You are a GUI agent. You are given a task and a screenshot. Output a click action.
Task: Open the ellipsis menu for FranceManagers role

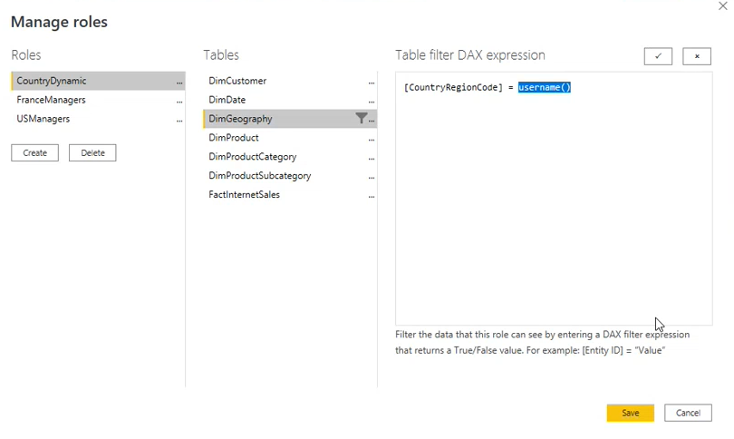coord(179,101)
